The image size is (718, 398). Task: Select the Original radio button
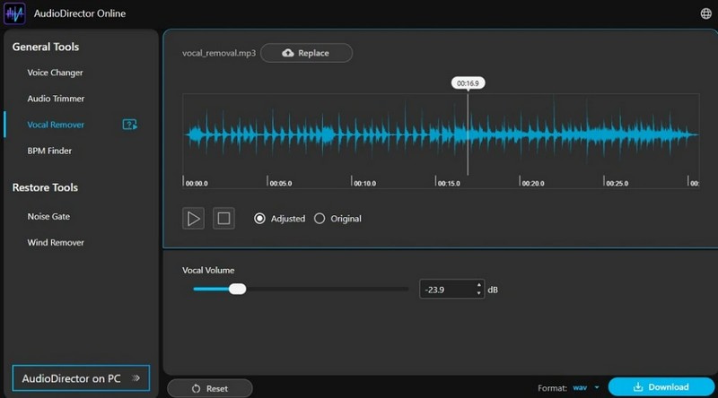pos(320,219)
